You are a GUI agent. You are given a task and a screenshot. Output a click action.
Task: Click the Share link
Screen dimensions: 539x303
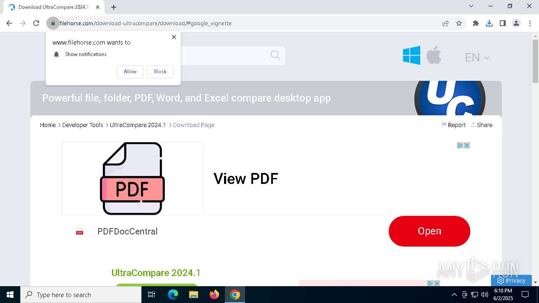(481, 125)
